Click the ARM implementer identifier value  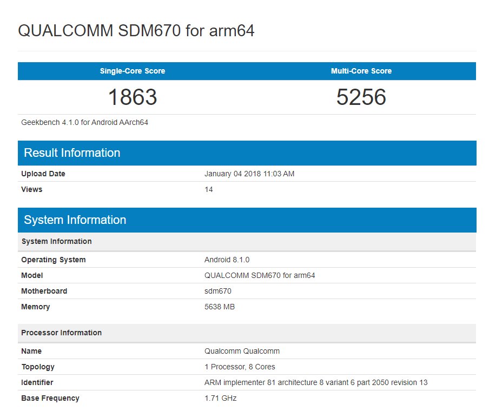316,382
